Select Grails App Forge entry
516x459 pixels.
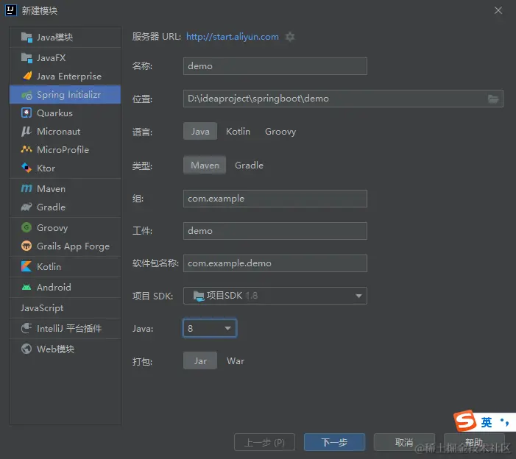click(66, 246)
